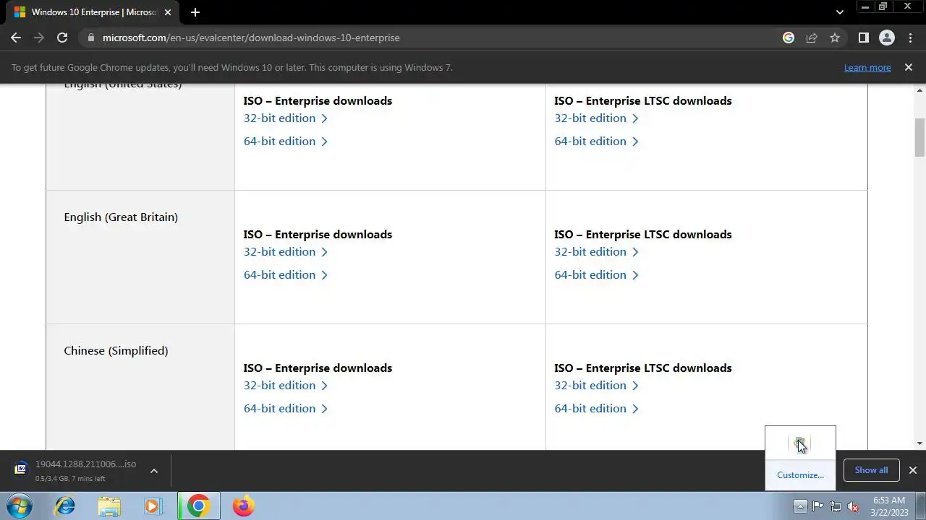
Task: Click Customize in tray popup
Action: (x=800, y=474)
